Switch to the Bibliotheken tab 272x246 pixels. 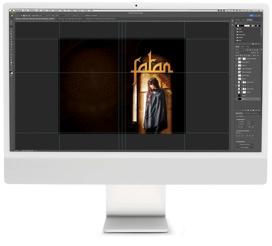click(247, 113)
